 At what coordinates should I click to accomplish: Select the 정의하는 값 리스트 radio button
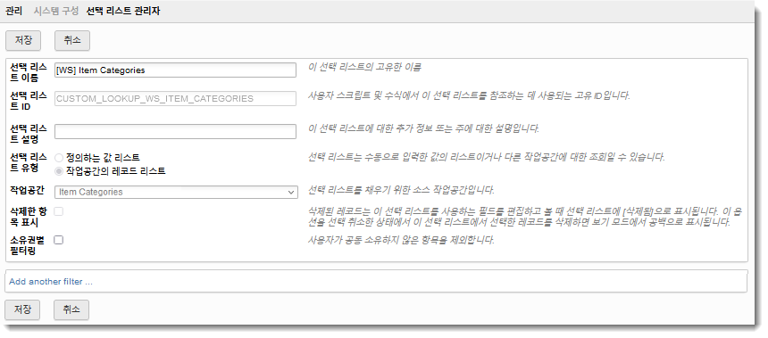59,158
